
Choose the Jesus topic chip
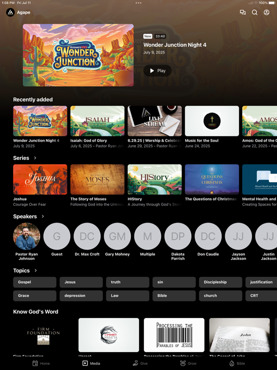pos(81,282)
